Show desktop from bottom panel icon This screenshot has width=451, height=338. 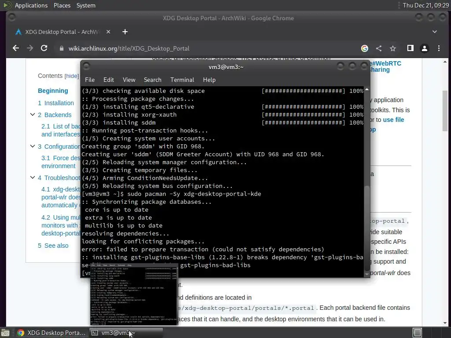[x=5, y=333]
